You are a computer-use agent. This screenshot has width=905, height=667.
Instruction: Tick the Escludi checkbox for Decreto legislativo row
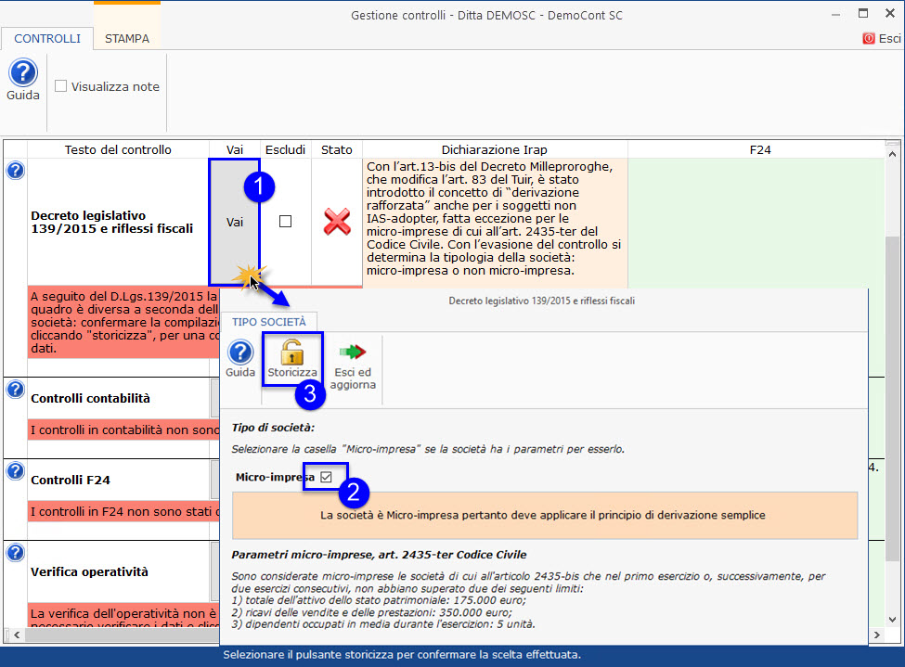point(285,222)
